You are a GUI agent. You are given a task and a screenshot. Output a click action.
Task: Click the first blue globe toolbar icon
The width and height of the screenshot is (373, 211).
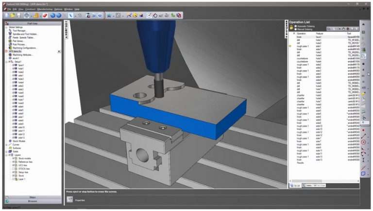pyautogui.click(x=53, y=16)
